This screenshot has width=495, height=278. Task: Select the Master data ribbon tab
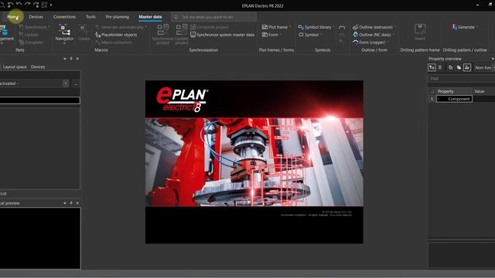coord(150,17)
